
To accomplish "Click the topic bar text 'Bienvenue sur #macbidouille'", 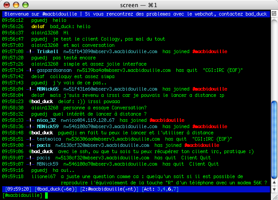I will [x=41, y=14].
